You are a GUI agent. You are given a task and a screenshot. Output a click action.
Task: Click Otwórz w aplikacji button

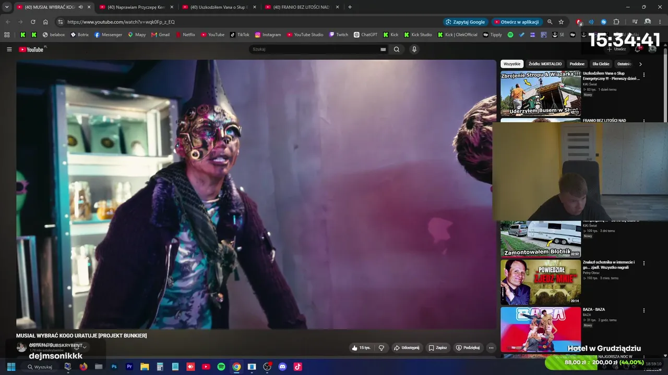(x=517, y=22)
